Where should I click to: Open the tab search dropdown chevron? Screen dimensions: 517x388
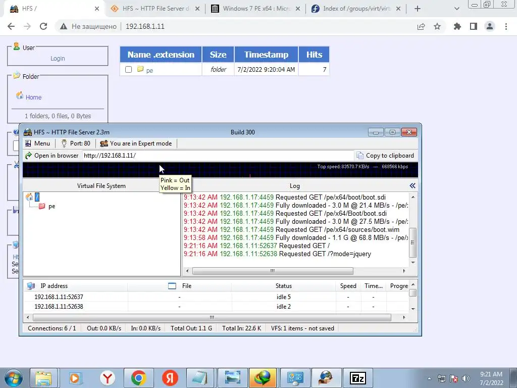coord(456,9)
